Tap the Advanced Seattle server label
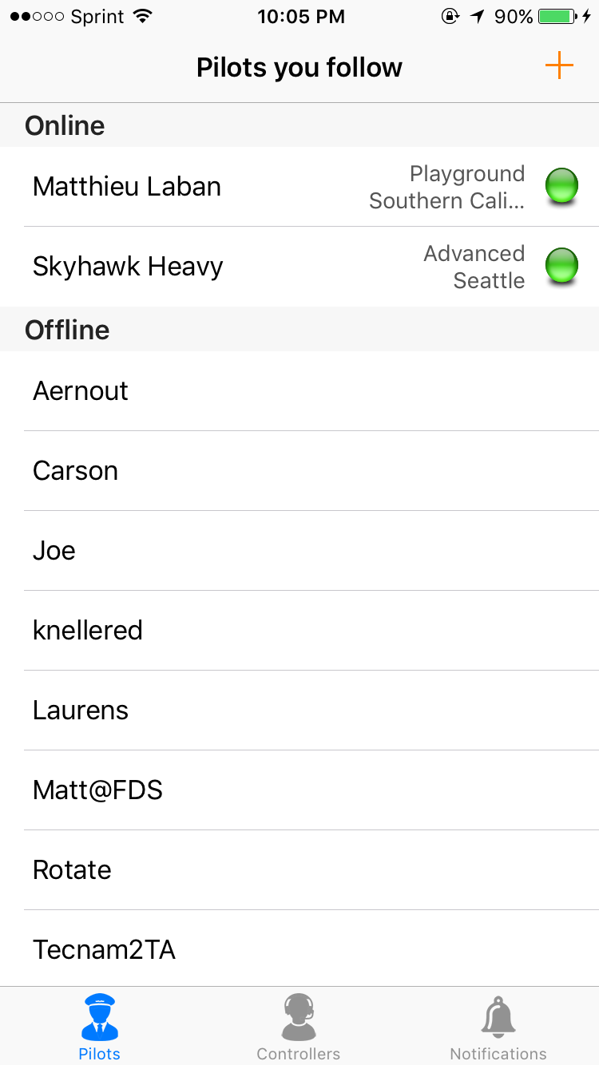 [474, 267]
